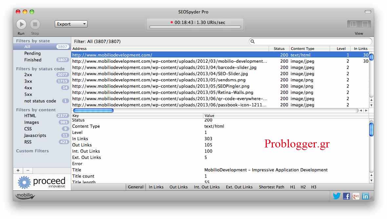Open the Export dropdown
This screenshot has width=387, height=219.
pyautogui.click(x=71, y=24)
